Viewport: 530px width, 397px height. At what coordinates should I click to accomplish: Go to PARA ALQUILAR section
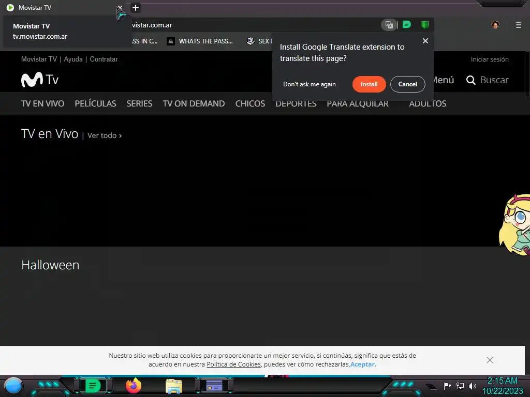point(358,103)
